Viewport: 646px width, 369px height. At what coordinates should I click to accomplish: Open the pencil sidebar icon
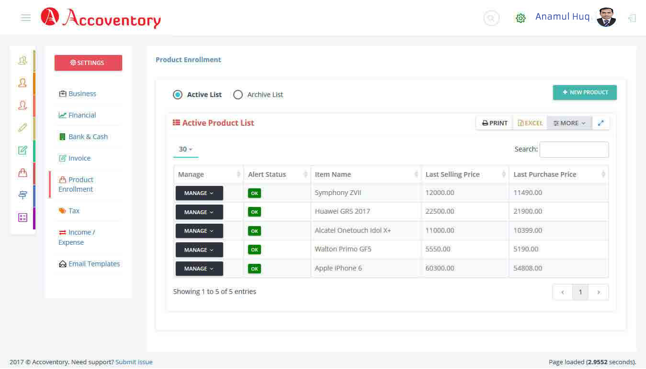coord(23,128)
